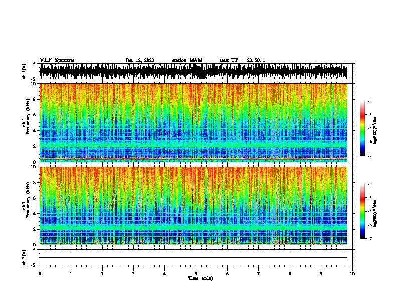Click time axis tick label "9"
The image size is (397, 307).
coord(321,274)
